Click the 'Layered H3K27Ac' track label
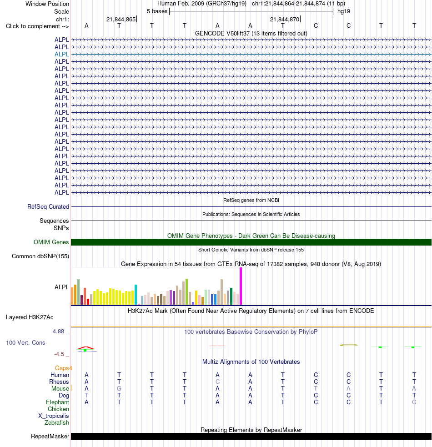This screenshot has height=447, width=432. point(30,317)
